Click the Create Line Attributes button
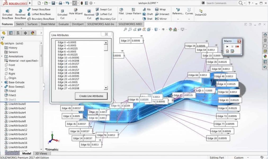This screenshot has width=268, height=159. [x=91, y=96]
